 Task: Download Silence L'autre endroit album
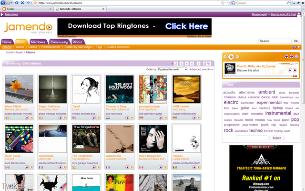(194, 167)
